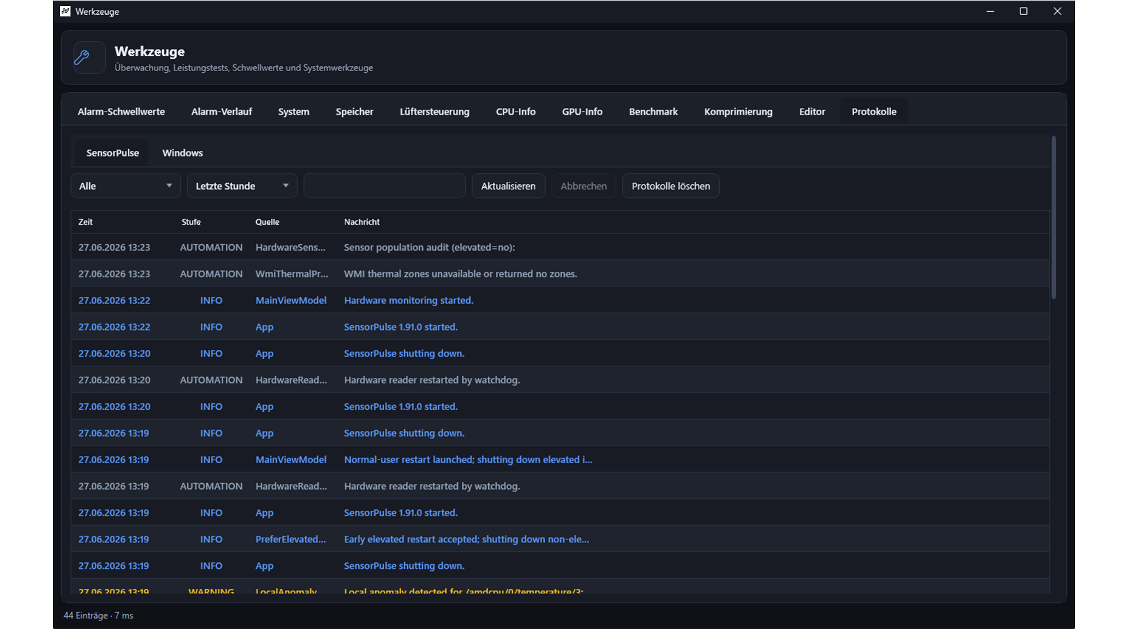Click the PreferElevated... source cell
Screen dimensions: 1128x634
pyautogui.click(x=291, y=539)
